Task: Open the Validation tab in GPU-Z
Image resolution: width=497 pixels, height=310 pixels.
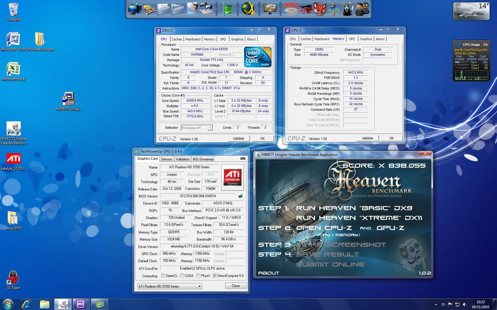Action: point(182,159)
